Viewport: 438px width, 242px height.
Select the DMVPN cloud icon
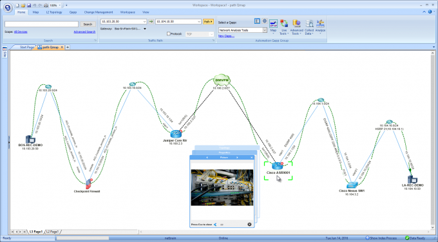click(222, 80)
